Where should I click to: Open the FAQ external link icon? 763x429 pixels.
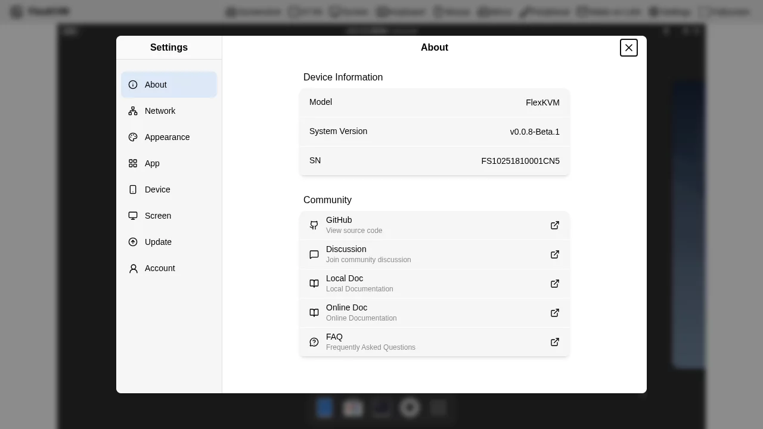click(x=555, y=342)
